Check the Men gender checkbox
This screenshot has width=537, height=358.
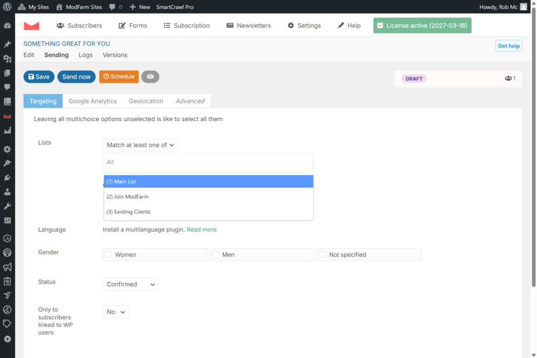tap(216, 255)
